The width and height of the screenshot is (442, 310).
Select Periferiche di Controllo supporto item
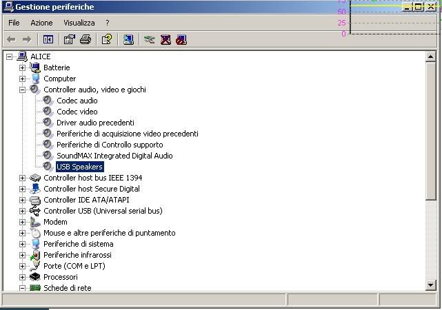point(110,145)
